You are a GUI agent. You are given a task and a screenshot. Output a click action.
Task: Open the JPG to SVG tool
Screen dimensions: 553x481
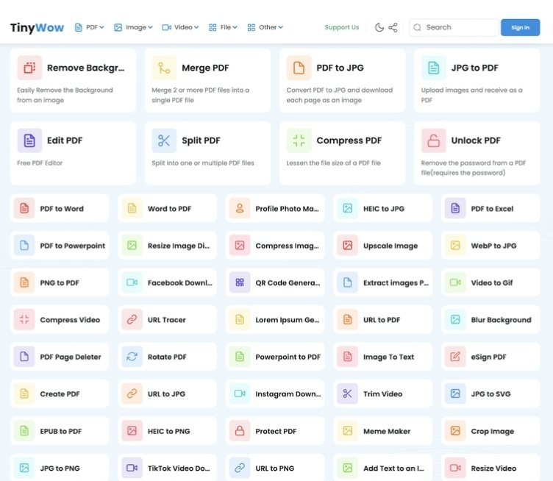click(490, 393)
